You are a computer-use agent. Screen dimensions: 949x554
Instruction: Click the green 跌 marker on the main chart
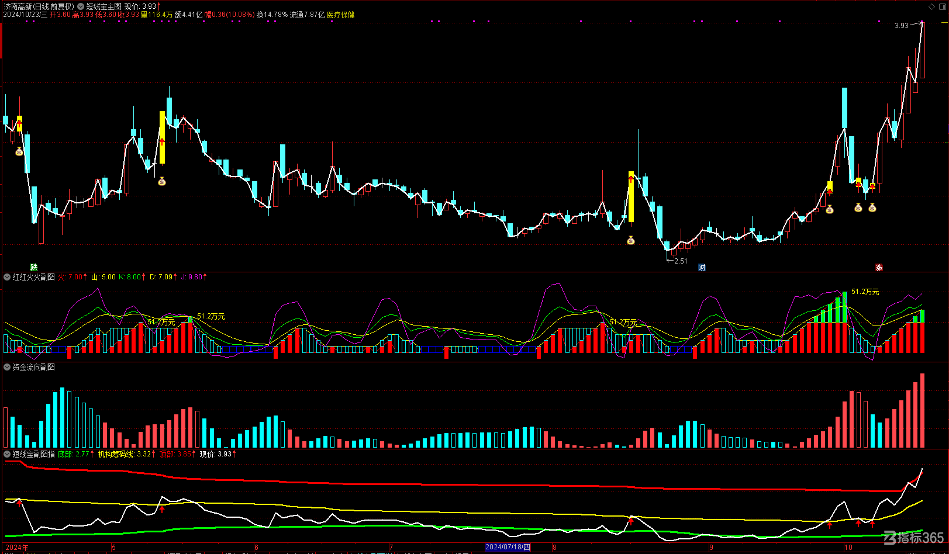[x=34, y=268]
